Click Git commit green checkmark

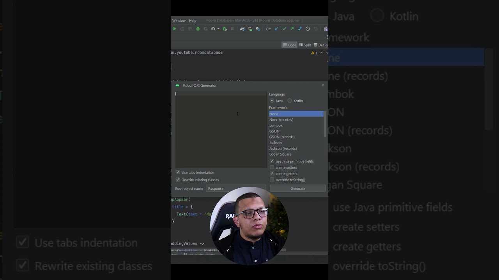click(284, 29)
